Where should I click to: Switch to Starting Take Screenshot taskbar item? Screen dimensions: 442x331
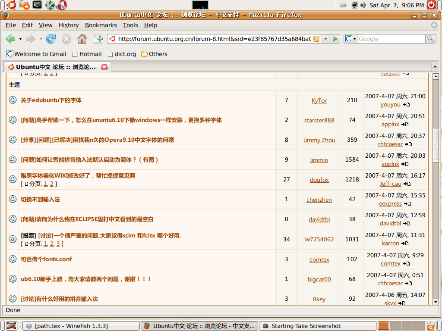click(318, 326)
